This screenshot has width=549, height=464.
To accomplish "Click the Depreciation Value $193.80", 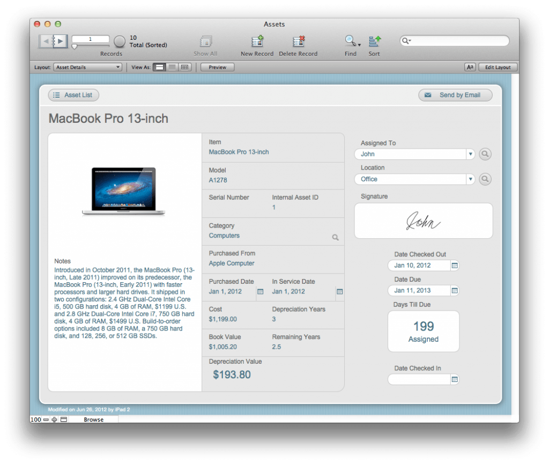I will [x=232, y=375].
